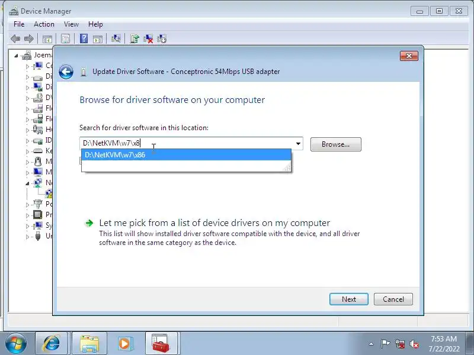Click the Action Center flag tray icon

tap(385, 344)
